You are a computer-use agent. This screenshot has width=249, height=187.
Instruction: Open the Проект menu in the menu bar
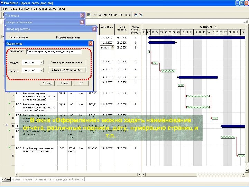tap(28, 9)
